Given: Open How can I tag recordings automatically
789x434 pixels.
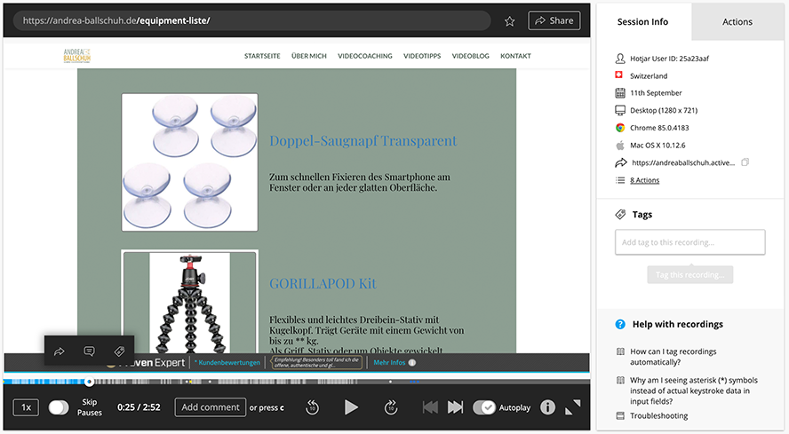Looking at the screenshot, I should pyautogui.click(x=673, y=357).
